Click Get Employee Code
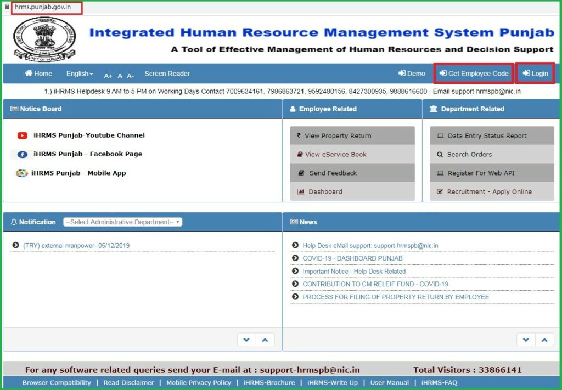Screen dimensions: 562x390 pos(474,74)
